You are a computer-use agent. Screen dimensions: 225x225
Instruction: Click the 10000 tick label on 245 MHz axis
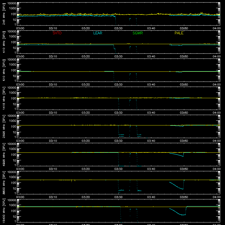click(12, 3)
